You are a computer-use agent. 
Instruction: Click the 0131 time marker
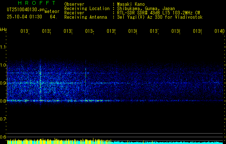[25, 31]
